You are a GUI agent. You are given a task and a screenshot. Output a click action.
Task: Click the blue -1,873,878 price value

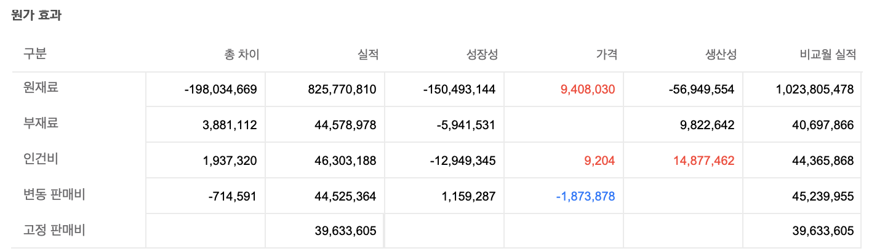pyautogui.click(x=585, y=196)
